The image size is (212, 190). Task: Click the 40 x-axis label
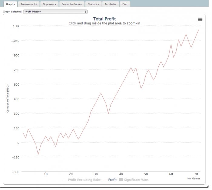pos(121,174)
